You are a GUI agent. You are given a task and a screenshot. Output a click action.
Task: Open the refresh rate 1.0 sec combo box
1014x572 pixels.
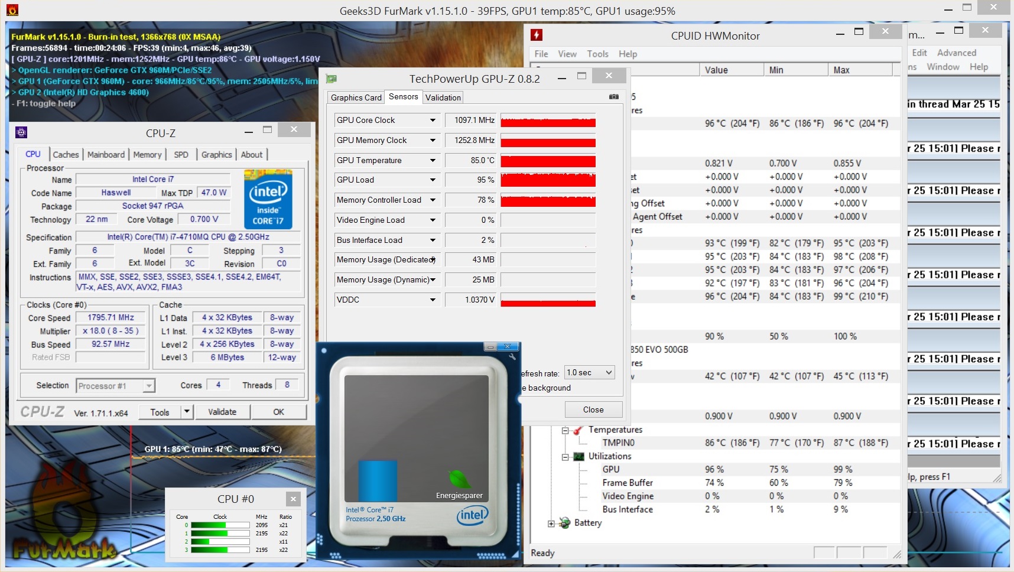tap(590, 373)
